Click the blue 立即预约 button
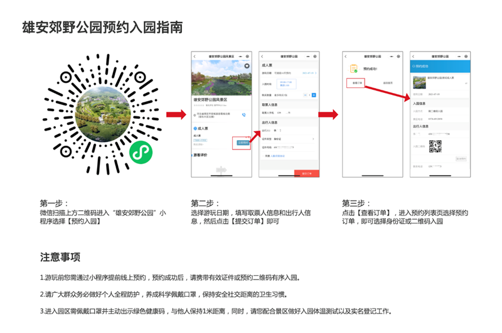The image size is (502, 333). (x=243, y=143)
